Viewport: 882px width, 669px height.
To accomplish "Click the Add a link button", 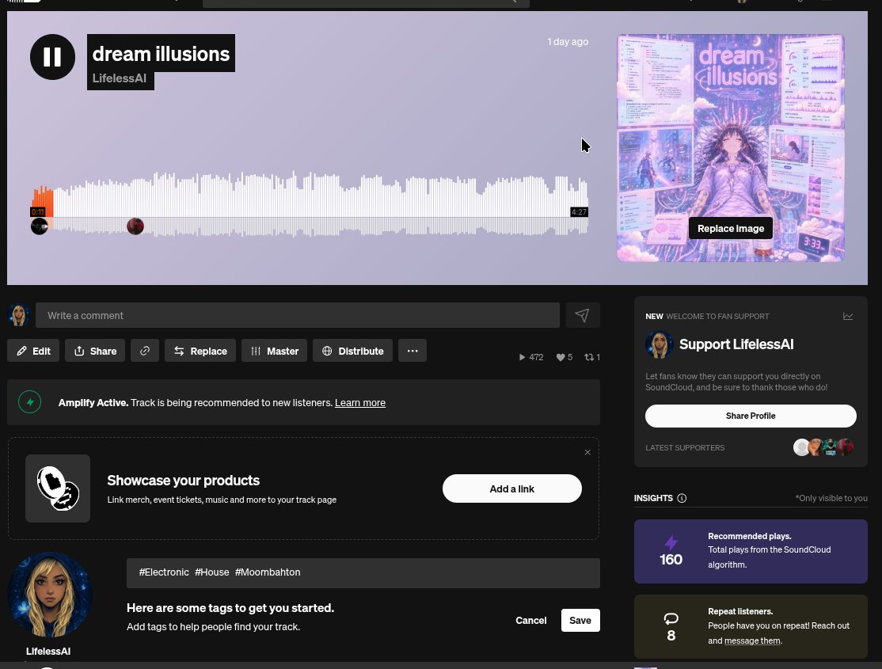I will 512,488.
